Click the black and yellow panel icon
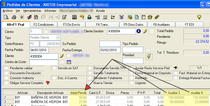 74,17
